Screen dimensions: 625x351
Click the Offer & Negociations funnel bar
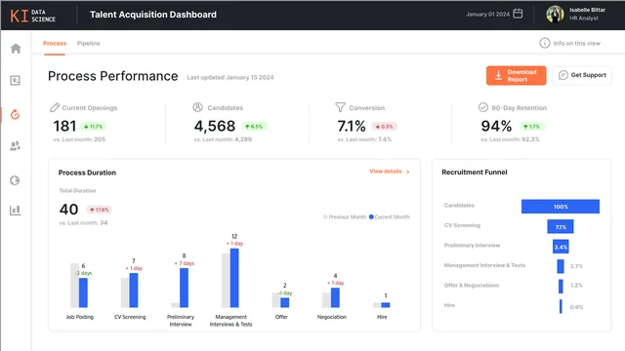561,286
